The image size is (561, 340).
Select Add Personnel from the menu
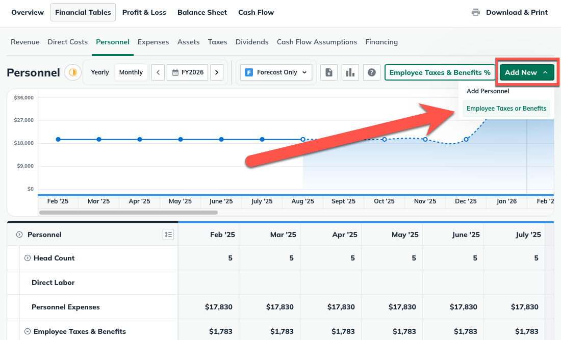pyautogui.click(x=488, y=91)
